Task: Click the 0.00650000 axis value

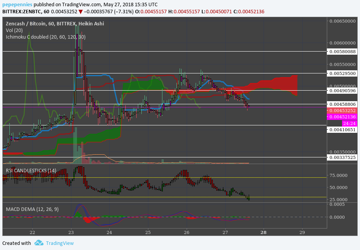Action: (342, 21)
